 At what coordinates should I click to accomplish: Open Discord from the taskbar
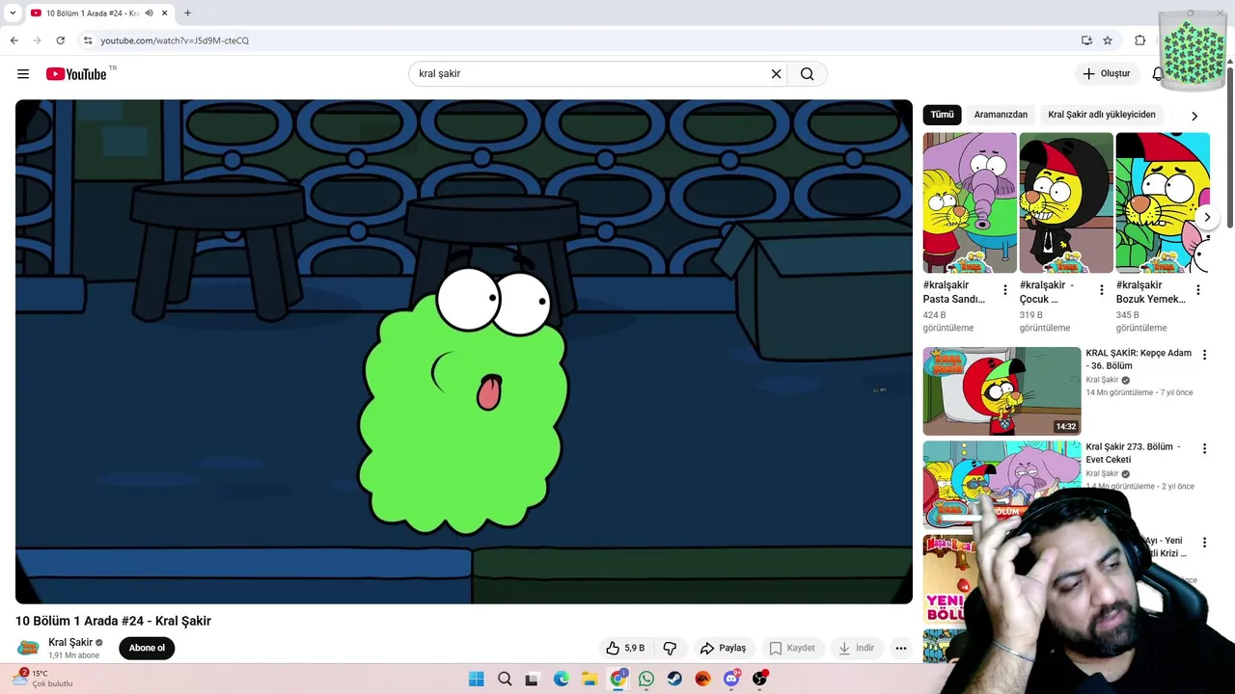[x=731, y=679]
